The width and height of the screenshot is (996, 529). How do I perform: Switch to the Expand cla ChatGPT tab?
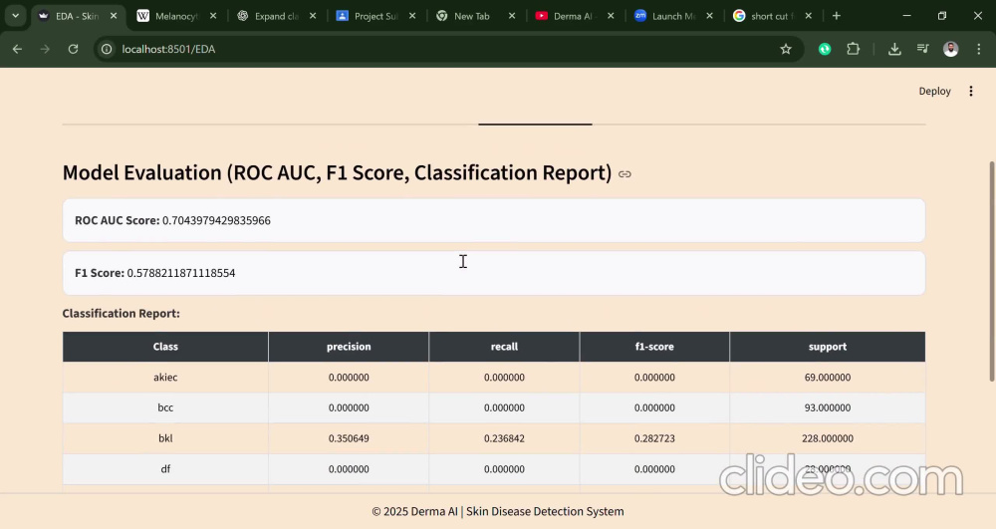click(x=276, y=17)
